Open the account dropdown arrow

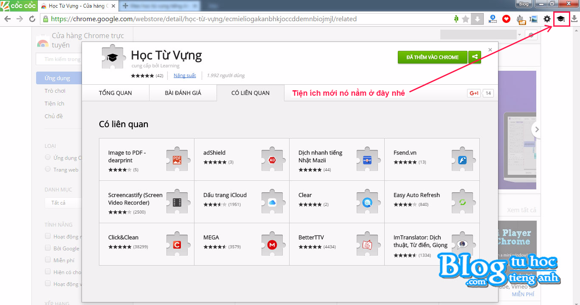520,34
